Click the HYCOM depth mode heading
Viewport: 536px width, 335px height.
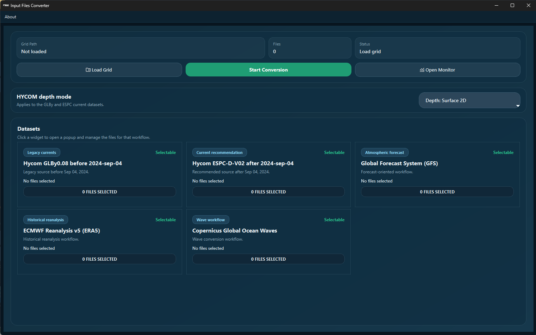[44, 97]
